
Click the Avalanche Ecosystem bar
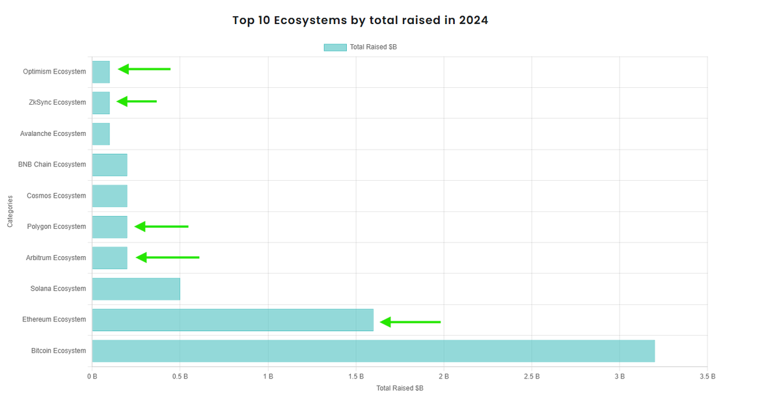click(100, 133)
